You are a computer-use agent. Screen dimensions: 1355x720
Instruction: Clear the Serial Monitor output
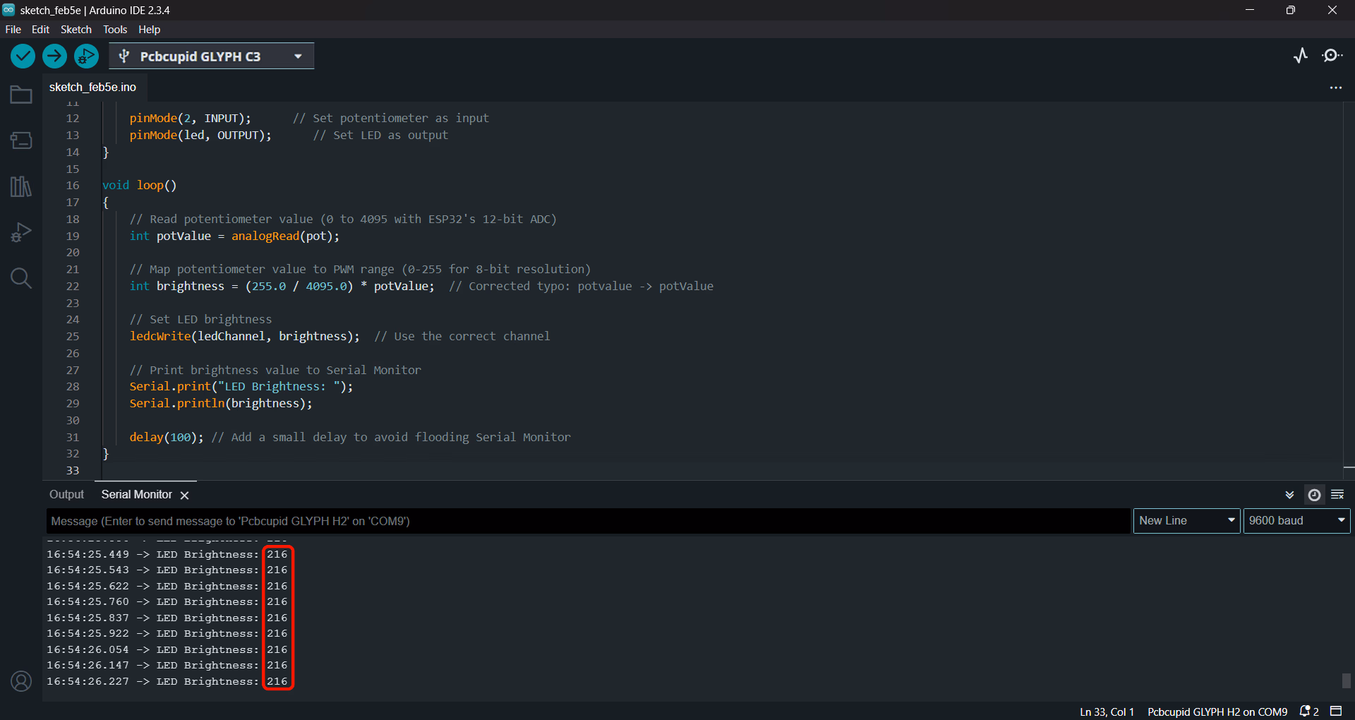[1338, 495]
